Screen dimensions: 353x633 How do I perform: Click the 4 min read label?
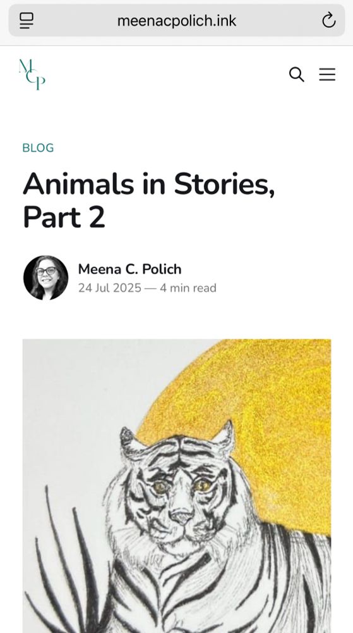[x=188, y=288]
